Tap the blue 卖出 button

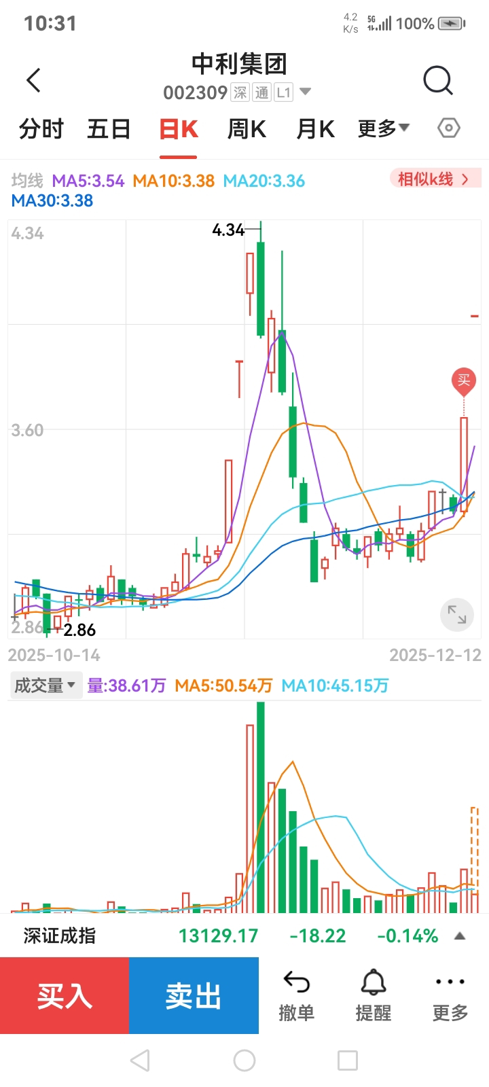[x=194, y=996]
